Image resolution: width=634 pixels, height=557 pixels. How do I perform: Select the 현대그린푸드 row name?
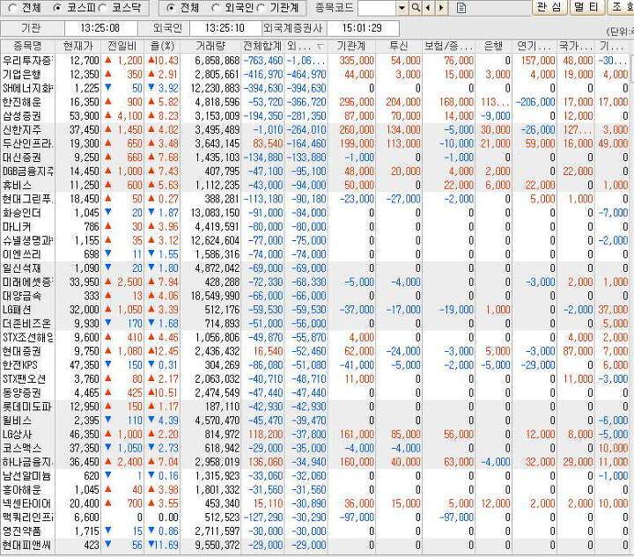27,199
